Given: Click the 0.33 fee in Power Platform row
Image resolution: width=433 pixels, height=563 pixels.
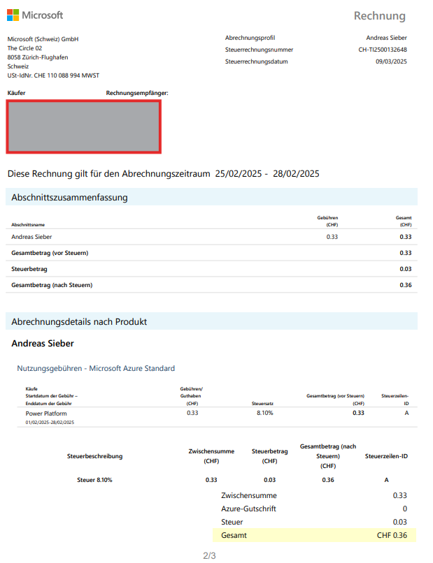Looking at the screenshot, I should (192, 413).
